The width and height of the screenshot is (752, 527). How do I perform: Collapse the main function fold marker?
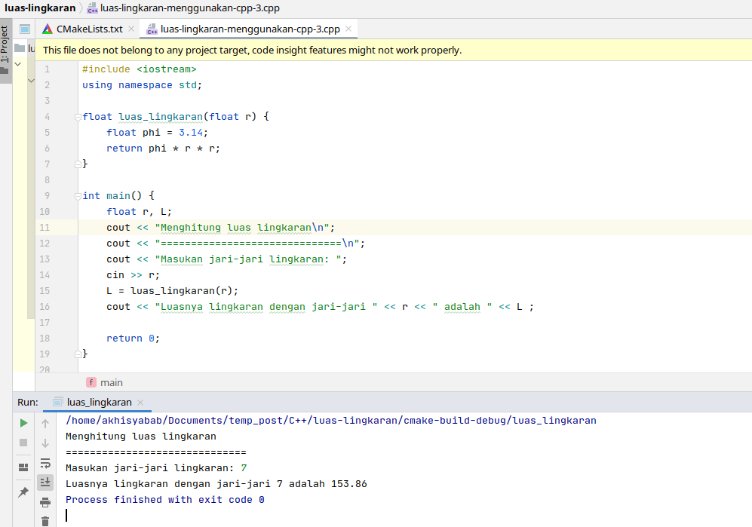click(x=78, y=196)
